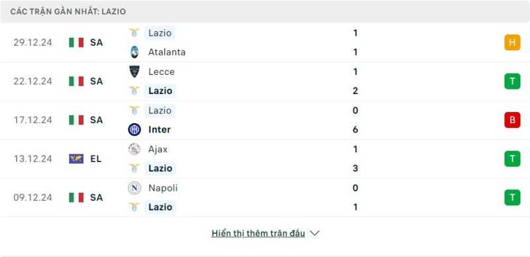Expand the chevron beside Hiển thị thêm trận đấu
This screenshot has height=257, width=530.
click(315, 233)
